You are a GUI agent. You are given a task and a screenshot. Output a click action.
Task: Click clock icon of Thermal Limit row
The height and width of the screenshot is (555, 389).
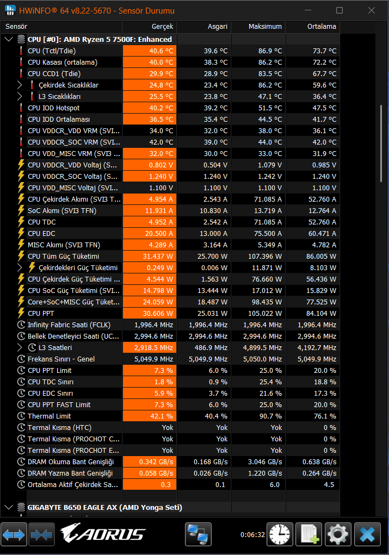coord(21,416)
